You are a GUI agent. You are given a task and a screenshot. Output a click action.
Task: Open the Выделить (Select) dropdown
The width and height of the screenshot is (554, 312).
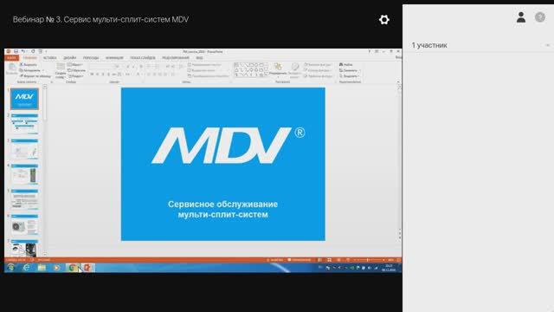[x=349, y=76]
